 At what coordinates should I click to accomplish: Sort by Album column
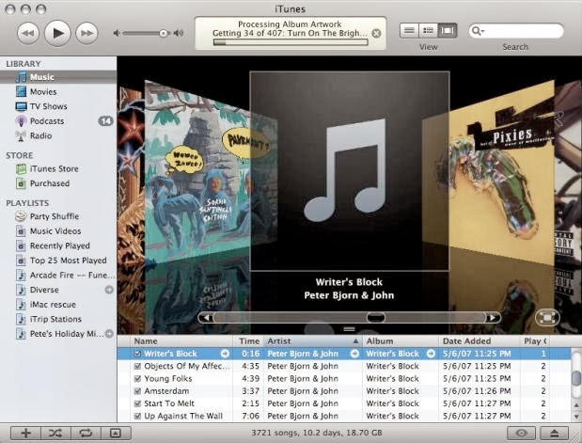tap(401, 341)
